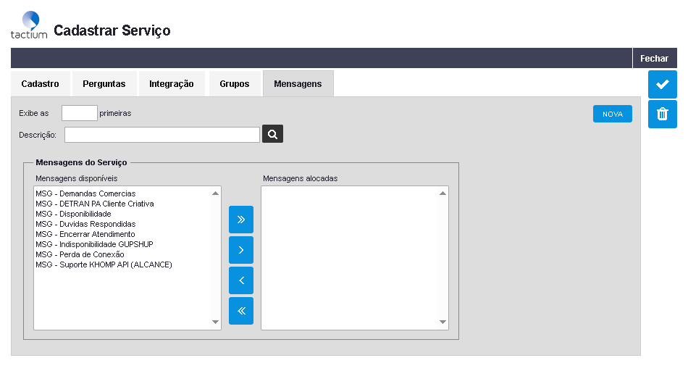
Task: Click the trash delete icon
Action: [662, 114]
